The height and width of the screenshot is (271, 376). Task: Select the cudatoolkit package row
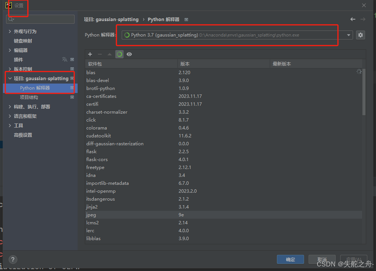point(223,135)
